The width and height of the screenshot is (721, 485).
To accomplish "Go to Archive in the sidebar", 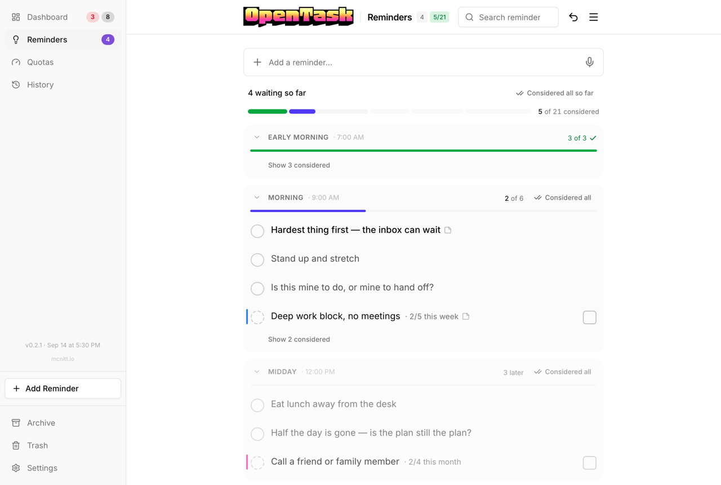I will pos(63,423).
